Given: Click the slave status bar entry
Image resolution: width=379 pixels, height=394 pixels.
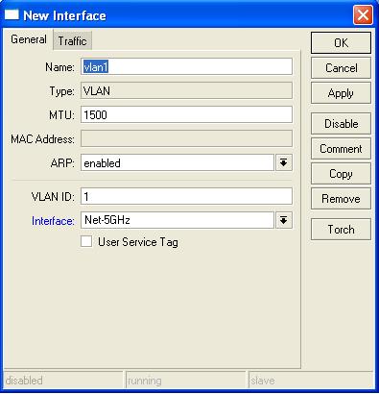Looking at the screenshot, I should tap(311, 381).
